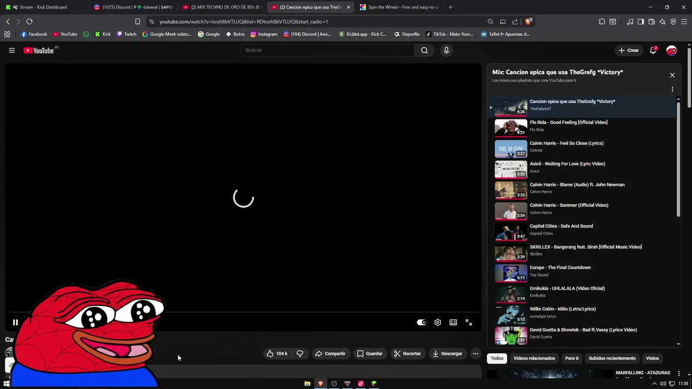Click the video progress bar

(243, 312)
